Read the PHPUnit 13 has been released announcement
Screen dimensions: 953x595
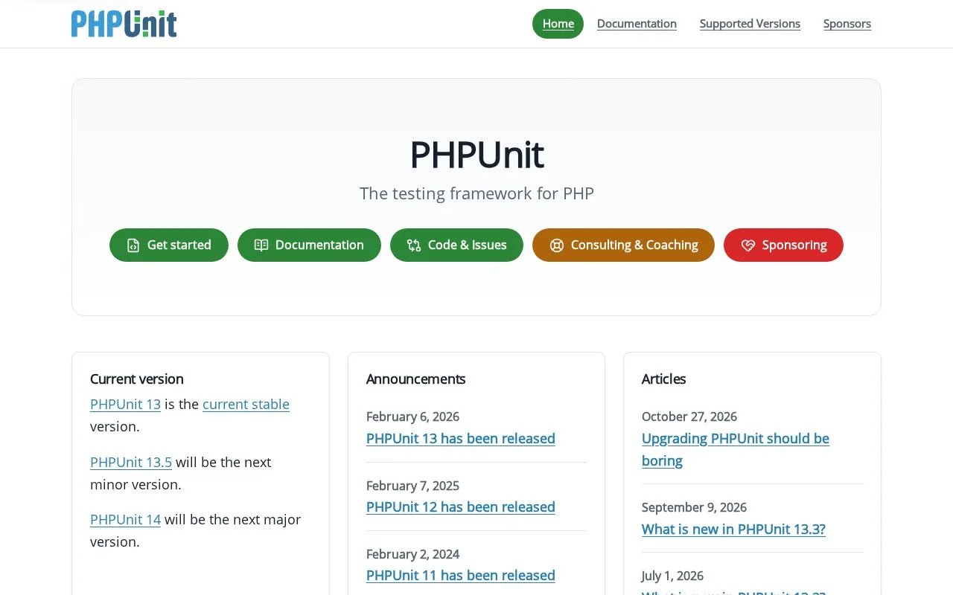(x=461, y=438)
